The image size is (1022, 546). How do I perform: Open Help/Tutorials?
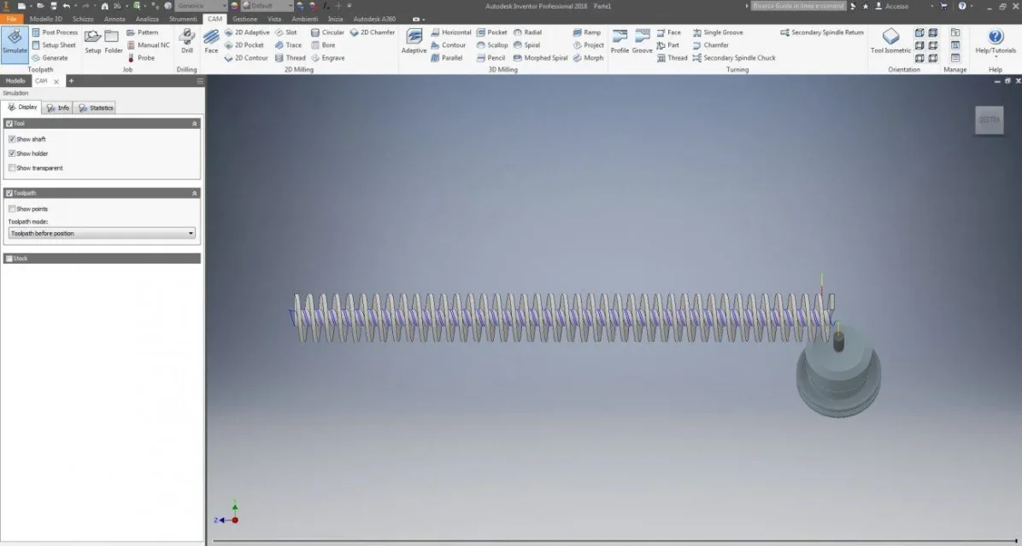point(996,42)
